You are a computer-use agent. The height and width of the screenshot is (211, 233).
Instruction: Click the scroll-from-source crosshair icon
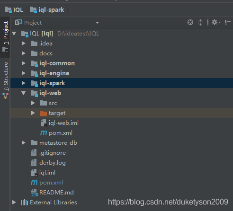click(190, 22)
